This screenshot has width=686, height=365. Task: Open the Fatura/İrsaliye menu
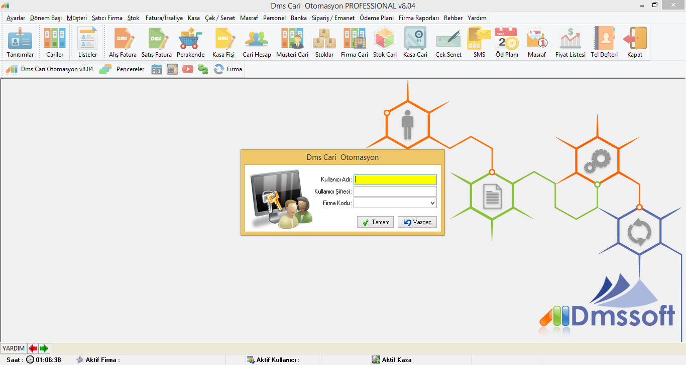click(x=164, y=18)
